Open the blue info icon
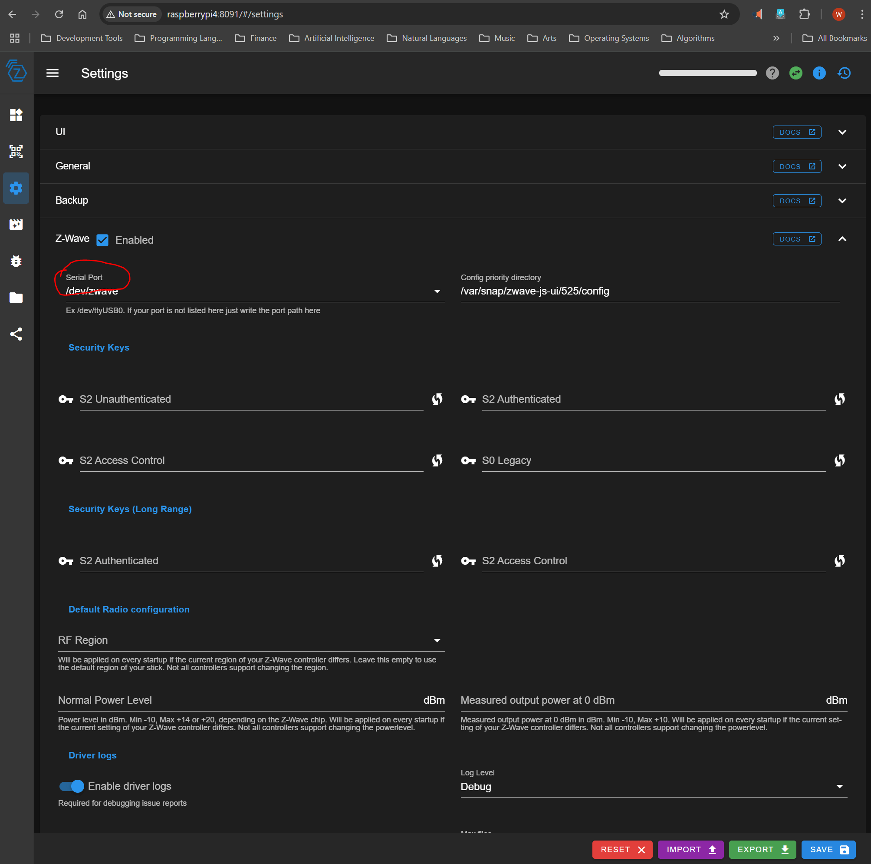The height and width of the screenshot is (864, 871). (819, 73)
